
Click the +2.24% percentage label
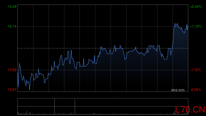tap(196, 6)
